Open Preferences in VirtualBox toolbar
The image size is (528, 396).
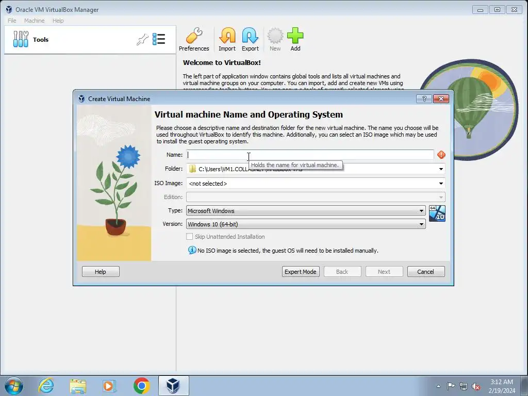[194, 39]
